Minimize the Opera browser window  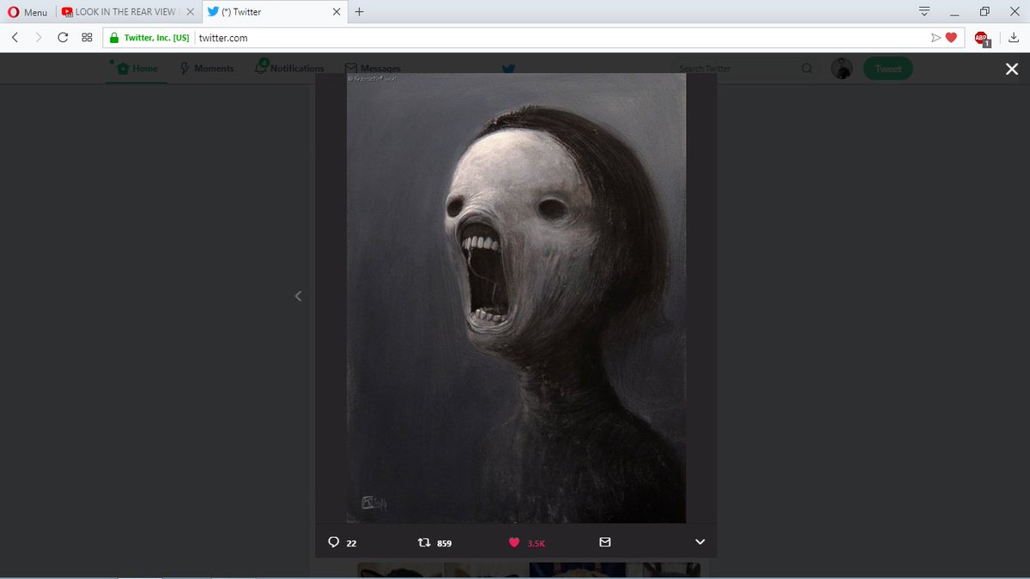tap(954, 12)
